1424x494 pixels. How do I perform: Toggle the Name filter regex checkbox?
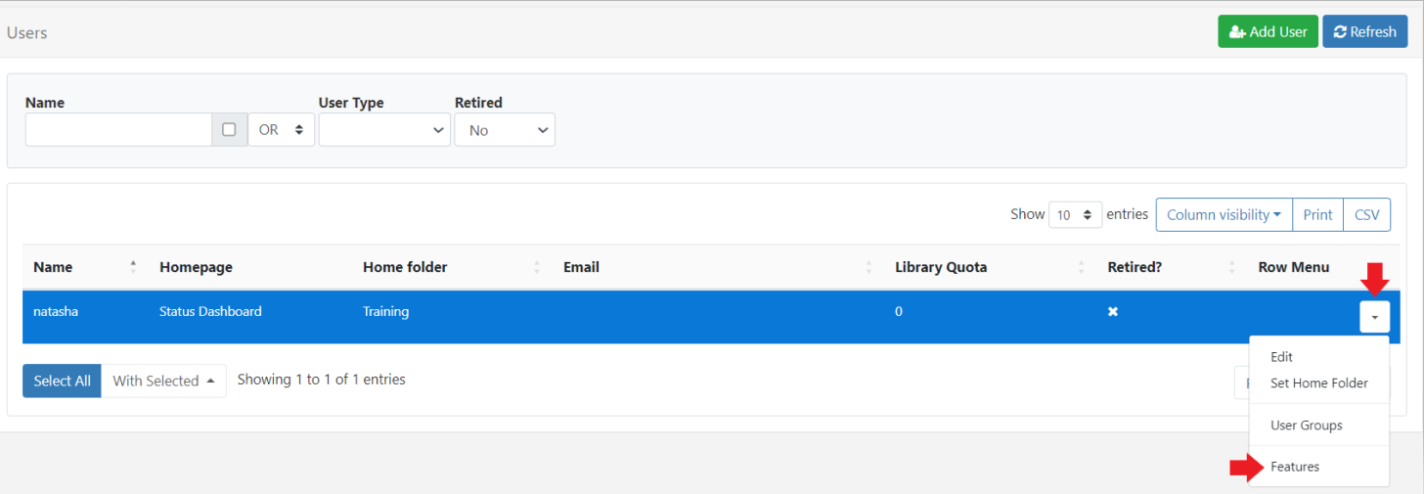coord(229,129)
